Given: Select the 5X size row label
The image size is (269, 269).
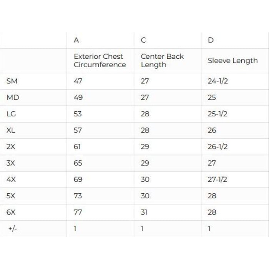Looking at the screenshot, I should 11,196.
